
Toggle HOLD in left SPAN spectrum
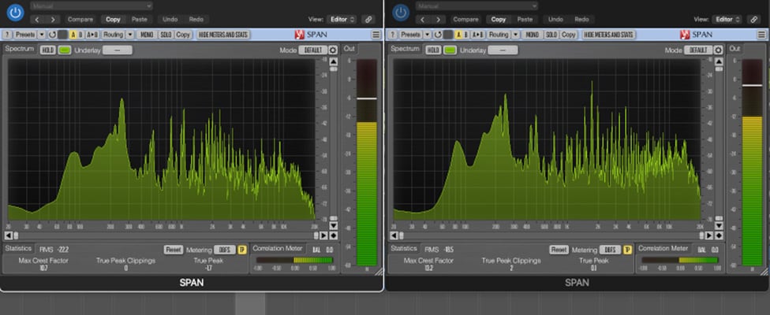coord(47,50)
